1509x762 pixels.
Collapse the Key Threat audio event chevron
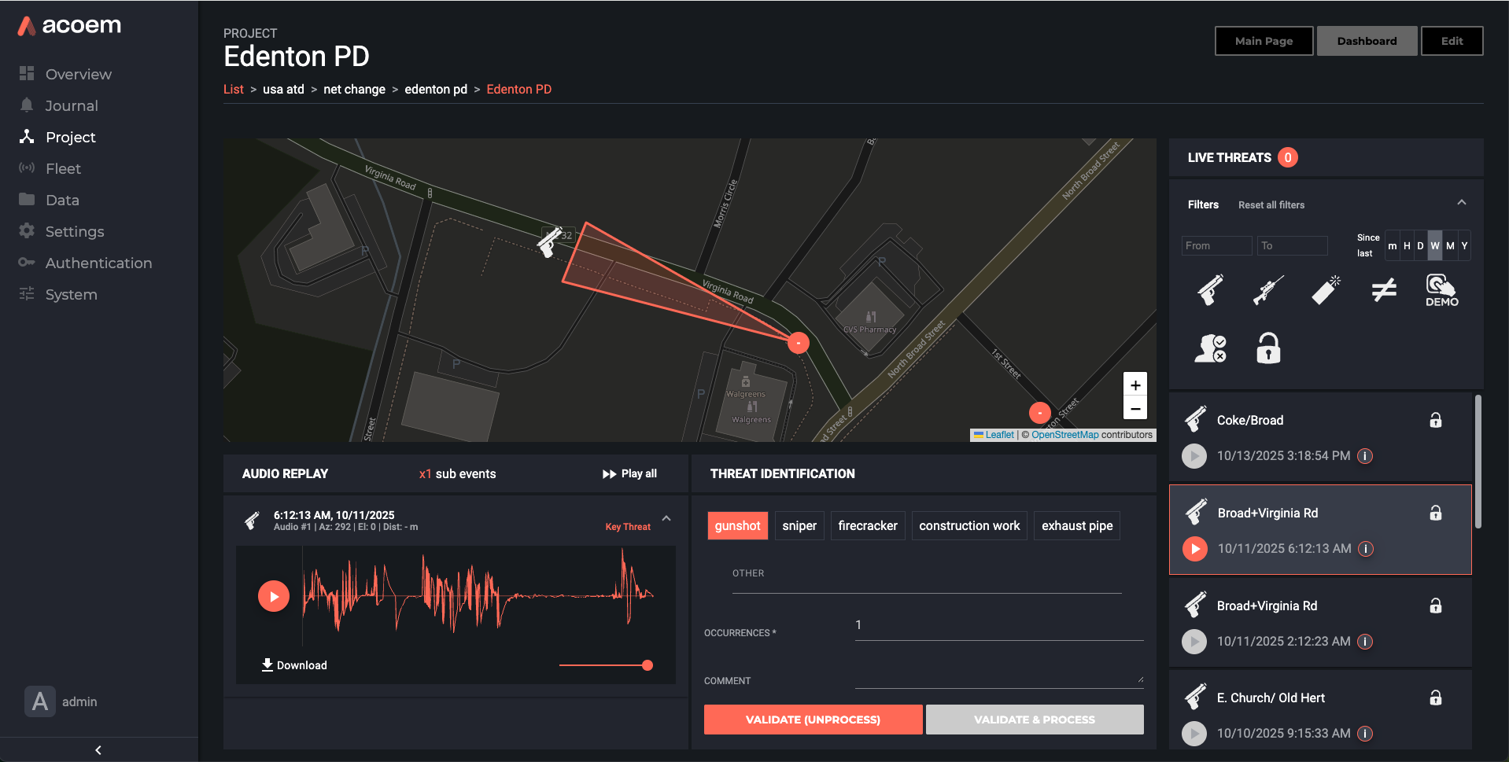pos(666,519)
